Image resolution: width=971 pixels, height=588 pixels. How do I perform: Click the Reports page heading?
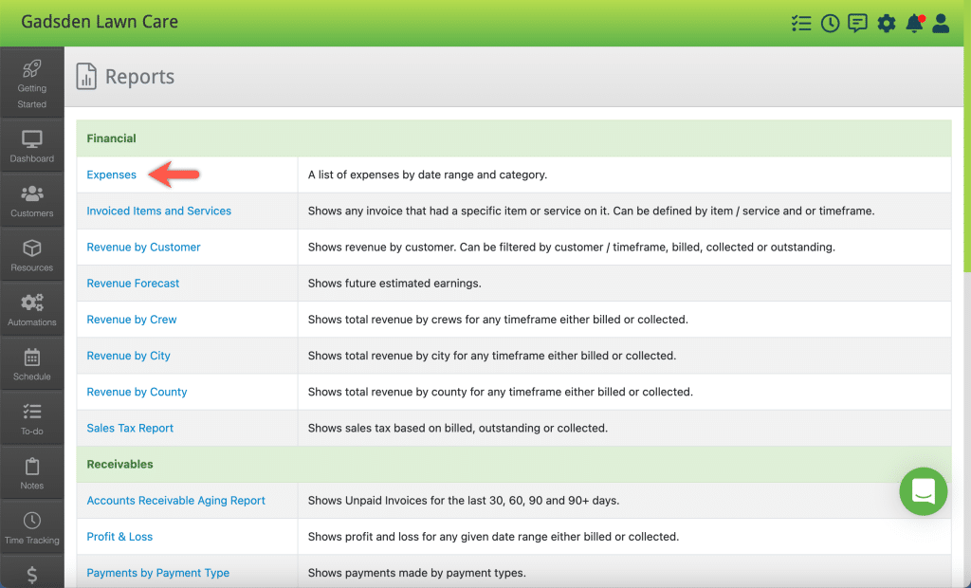point(140,76)
